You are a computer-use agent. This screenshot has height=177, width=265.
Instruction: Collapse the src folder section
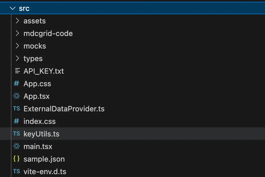tap(12, 8)
